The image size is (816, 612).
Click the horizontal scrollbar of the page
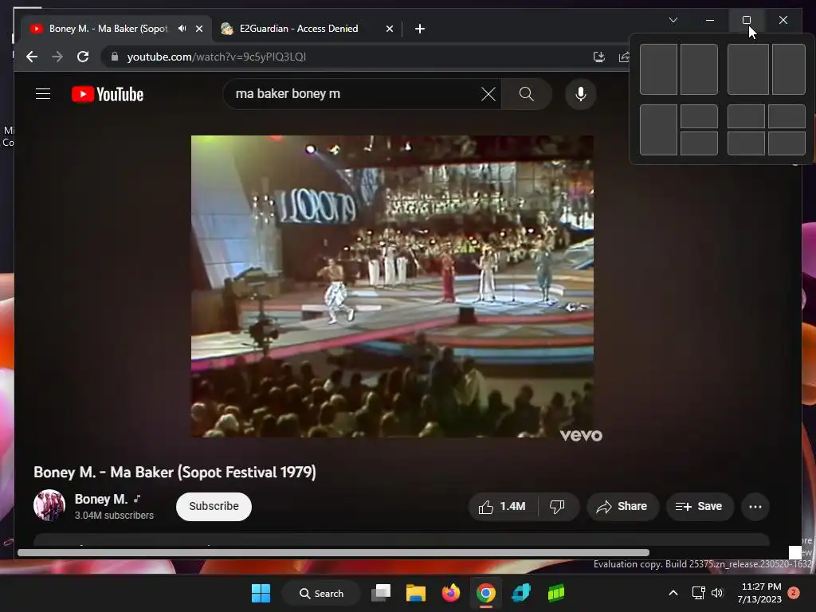[x=333, y=553]
